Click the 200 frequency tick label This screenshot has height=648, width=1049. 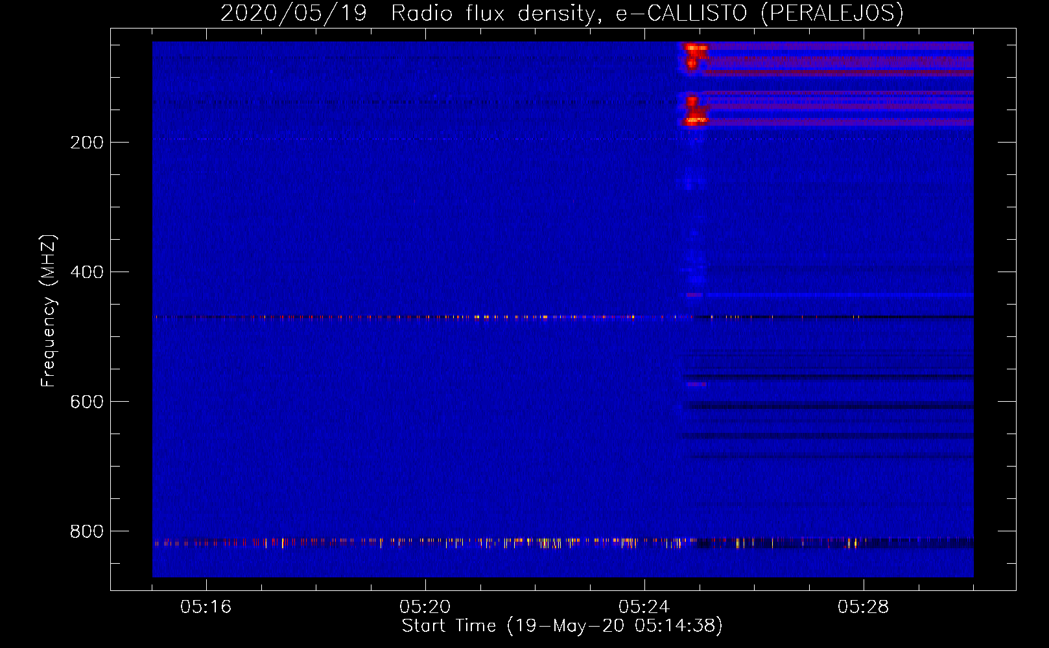87,143
